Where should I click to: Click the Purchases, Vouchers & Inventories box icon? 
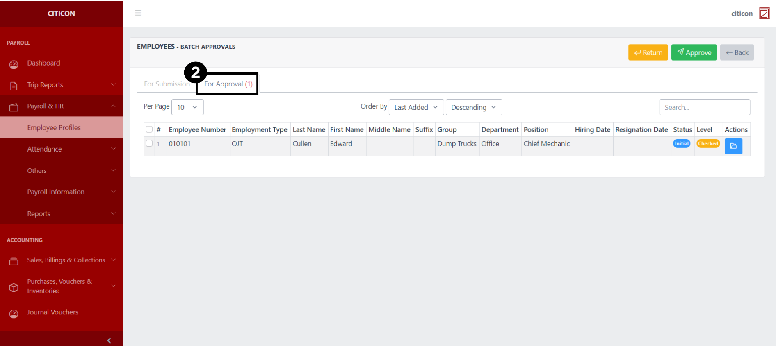tap(14, 287)
